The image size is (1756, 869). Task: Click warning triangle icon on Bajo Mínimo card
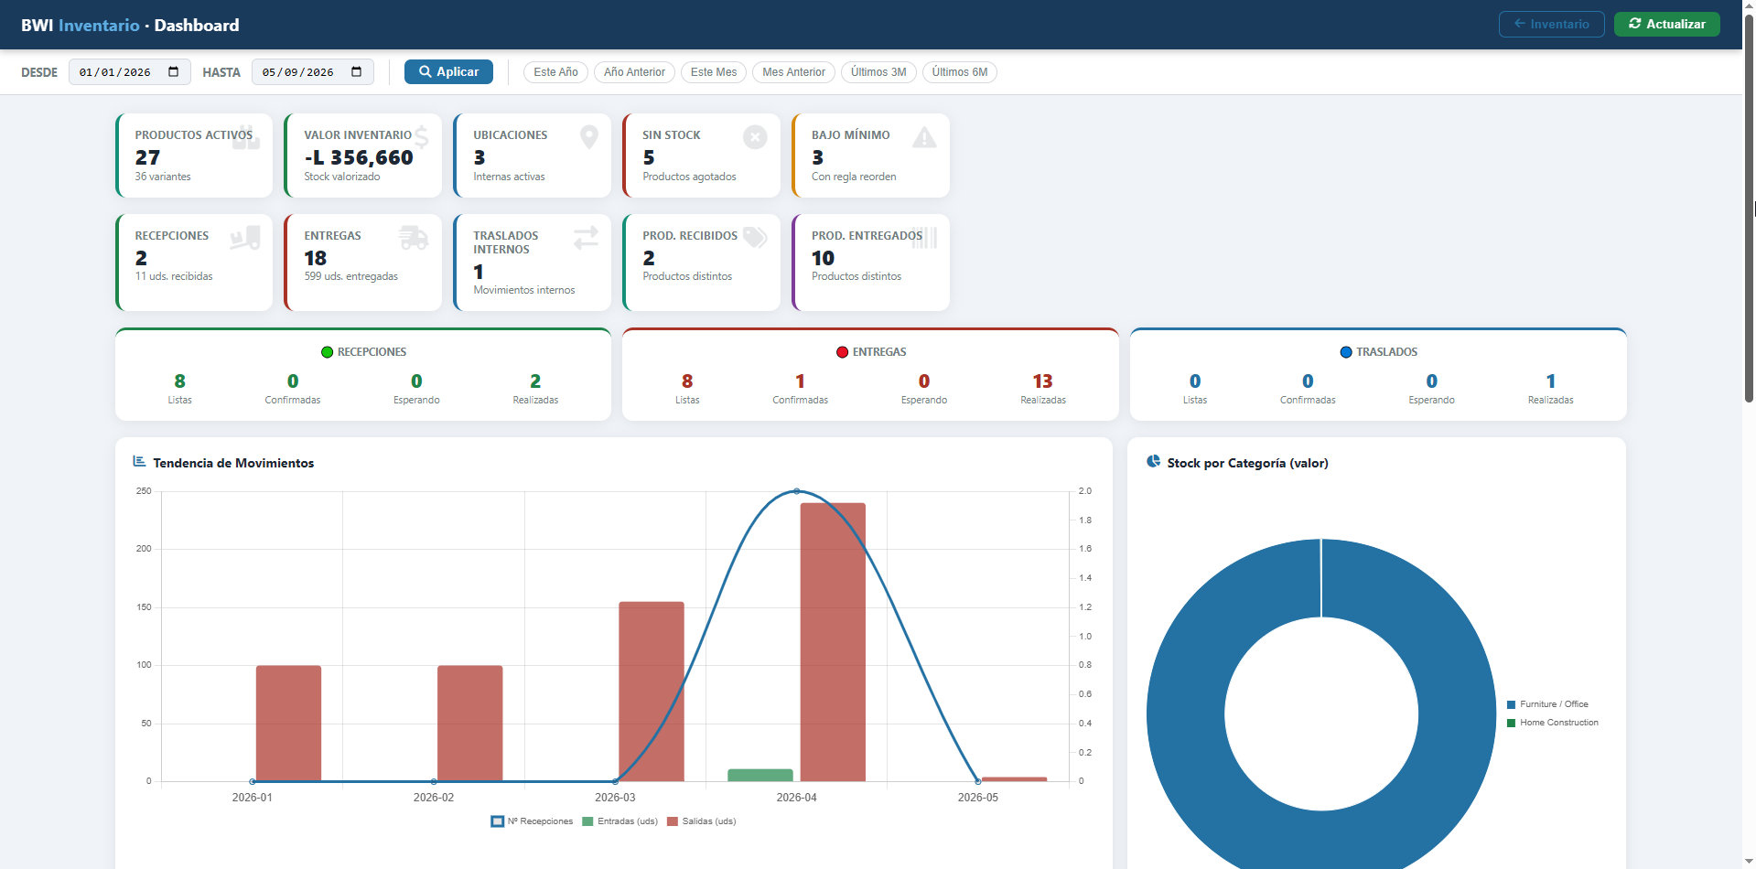click(924, 137)
